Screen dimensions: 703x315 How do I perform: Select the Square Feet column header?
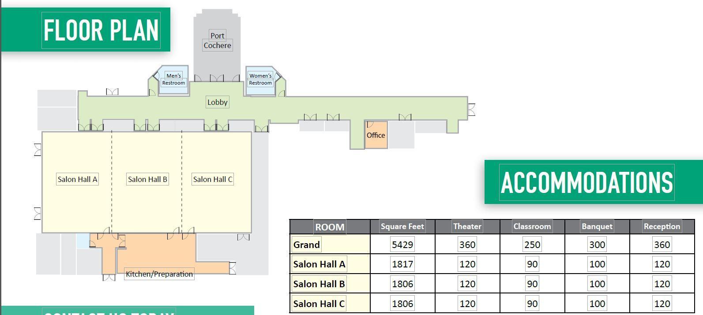(402, 226)
